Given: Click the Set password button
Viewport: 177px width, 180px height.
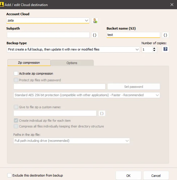Looking at the screenshot, I should (x=134, y=87).
